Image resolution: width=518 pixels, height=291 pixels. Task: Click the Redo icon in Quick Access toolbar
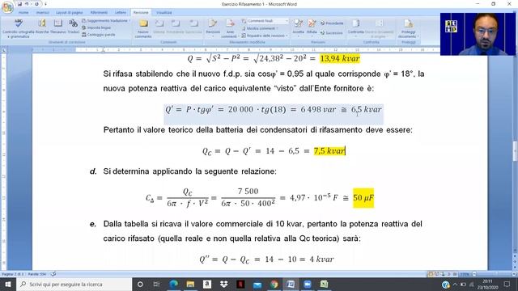coord(36,4)
